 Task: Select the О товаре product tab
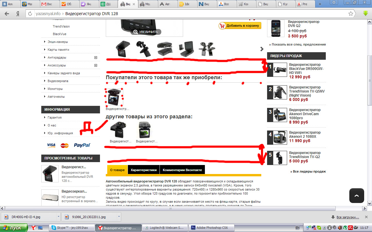point(117,170)
